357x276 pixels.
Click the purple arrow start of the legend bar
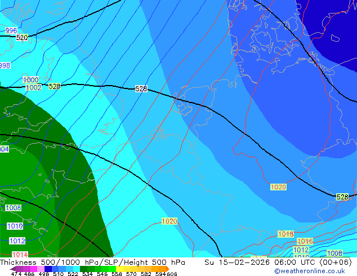tap(12, 269)
